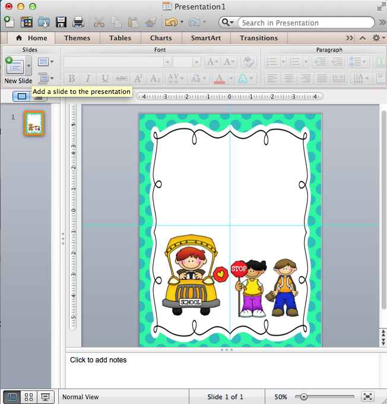Click the New Presentation icon in toolbar

click(x=9, y=22)
